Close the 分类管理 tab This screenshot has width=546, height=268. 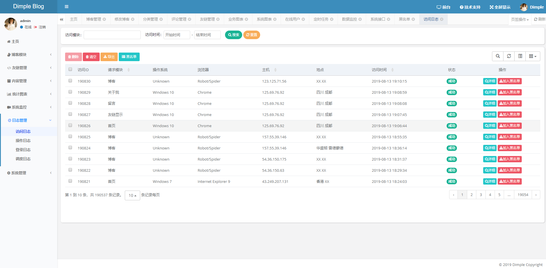pos(161,19)
